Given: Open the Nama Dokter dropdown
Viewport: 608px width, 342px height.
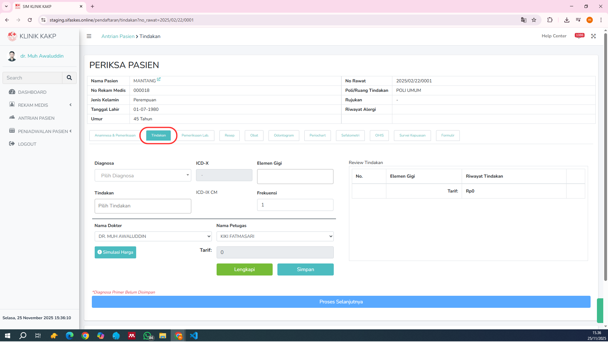Looking at the screenshot, I should click(x=153, y=236).
